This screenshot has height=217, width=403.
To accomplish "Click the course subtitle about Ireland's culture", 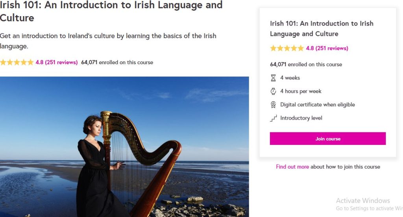I will click(x=108, y=41).
